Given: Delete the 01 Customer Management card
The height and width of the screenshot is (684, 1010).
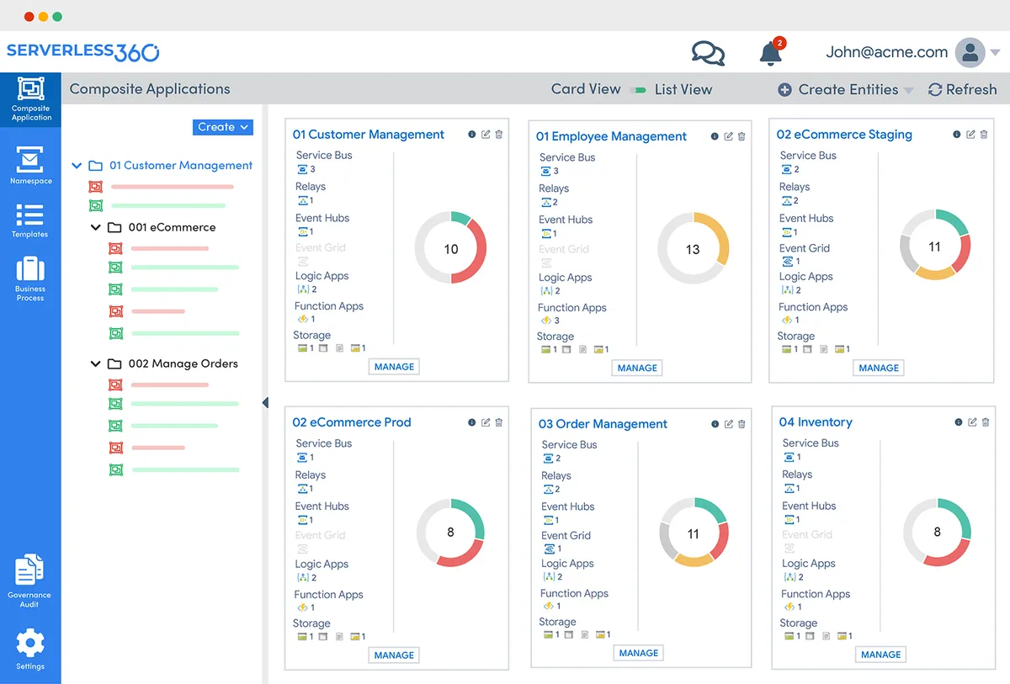Looking at the screenshot, I should pyautogui.click(x=499, y=135).
